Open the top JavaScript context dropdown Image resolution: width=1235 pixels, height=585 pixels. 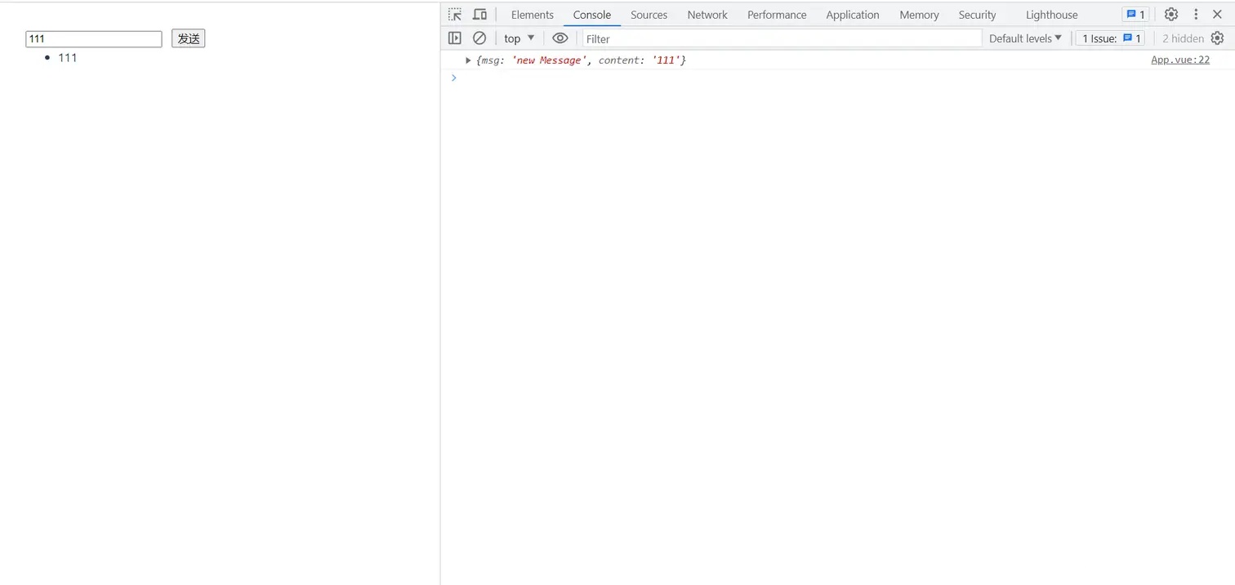point(519,38)
